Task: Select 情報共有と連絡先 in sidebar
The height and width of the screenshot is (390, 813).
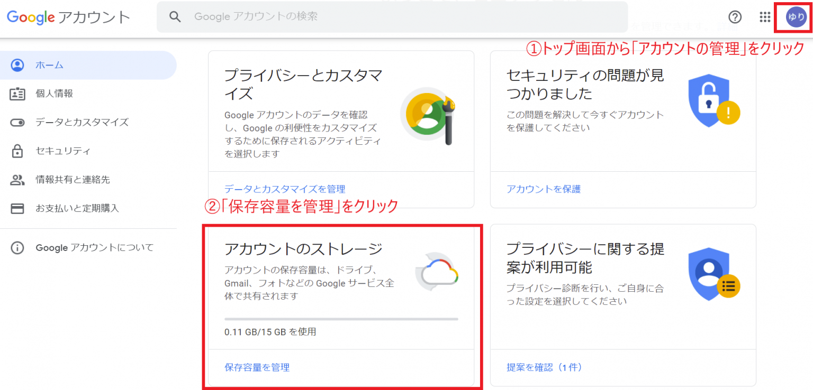Action: 73,180
